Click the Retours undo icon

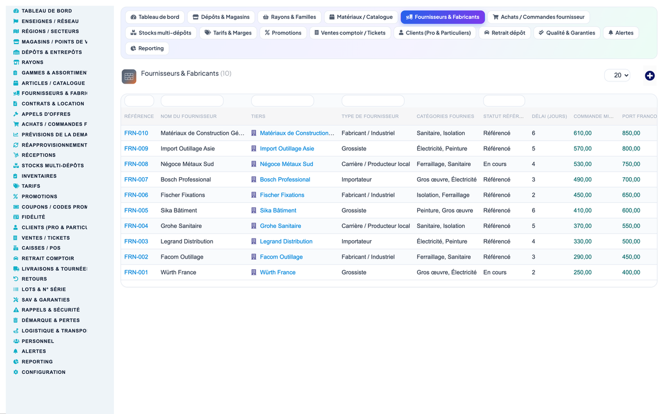16,279
